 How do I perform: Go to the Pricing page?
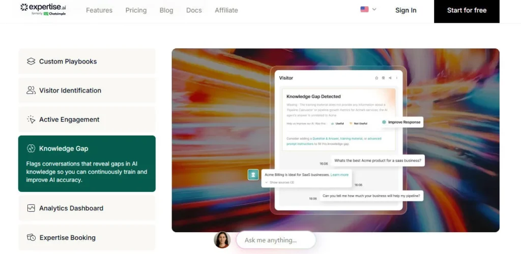pyautogui.click(x=136, y=10)
